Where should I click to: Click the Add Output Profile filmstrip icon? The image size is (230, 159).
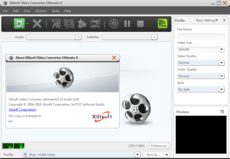click(x=95, y=24)
